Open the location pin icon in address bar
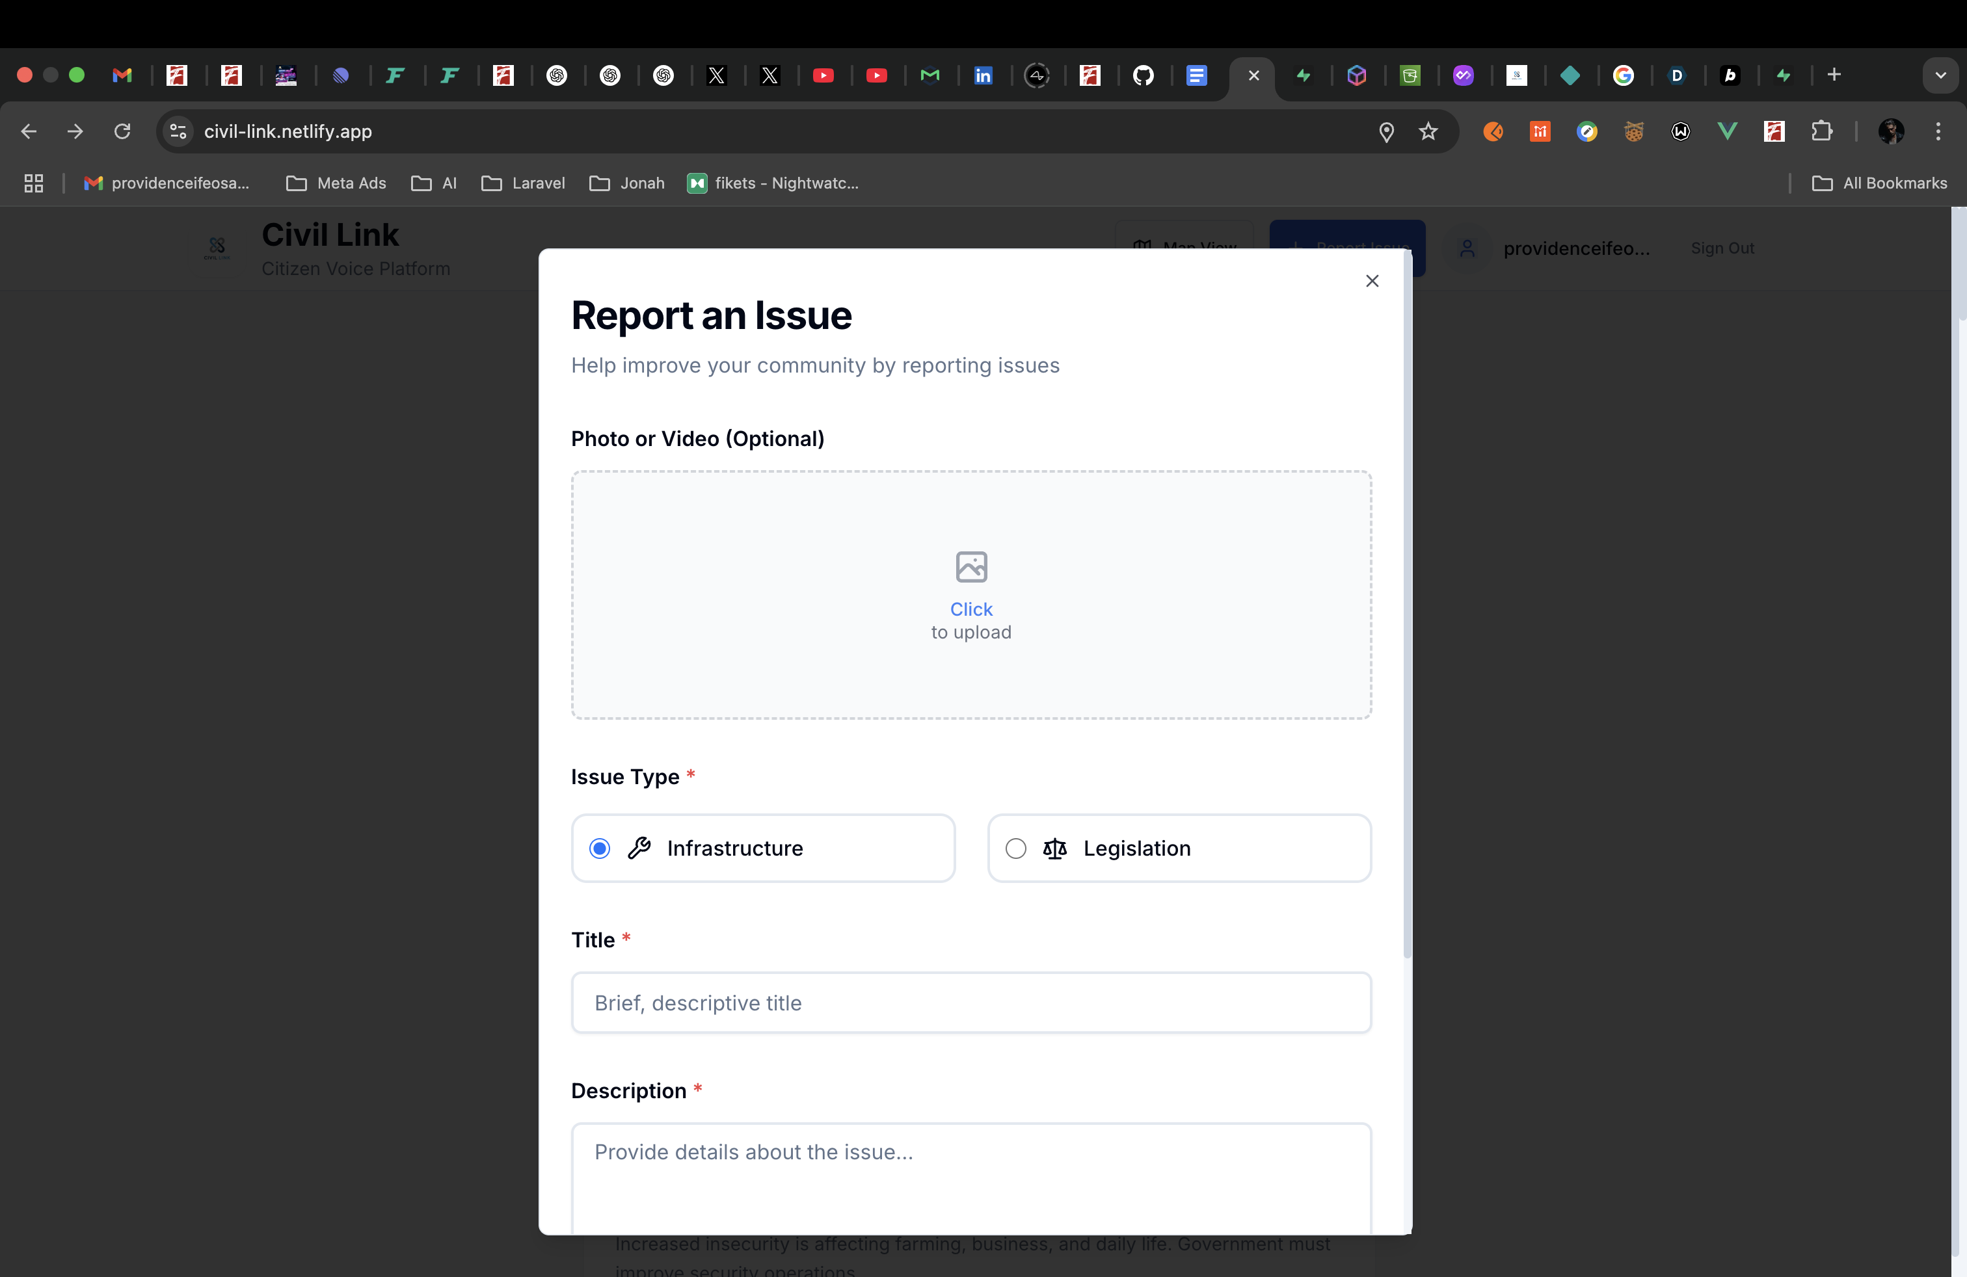The height and width of the screenshot is (1277, 1967). (1386, 131)
